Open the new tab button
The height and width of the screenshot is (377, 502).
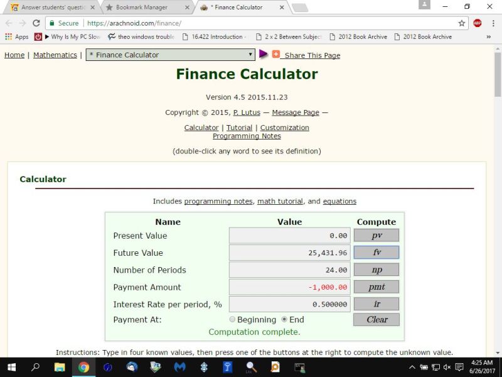coord(301,8)
